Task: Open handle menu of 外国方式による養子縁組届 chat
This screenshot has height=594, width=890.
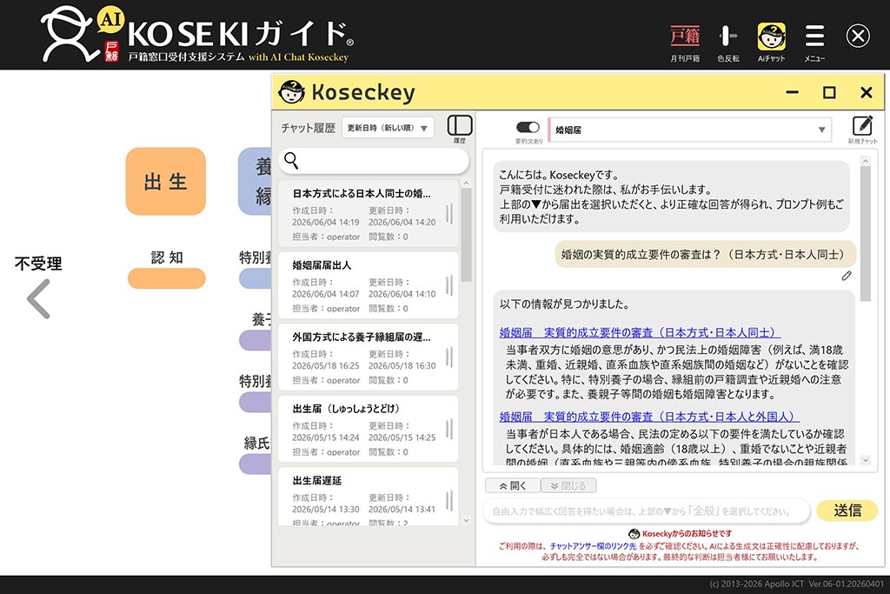Action: (449, 357)
